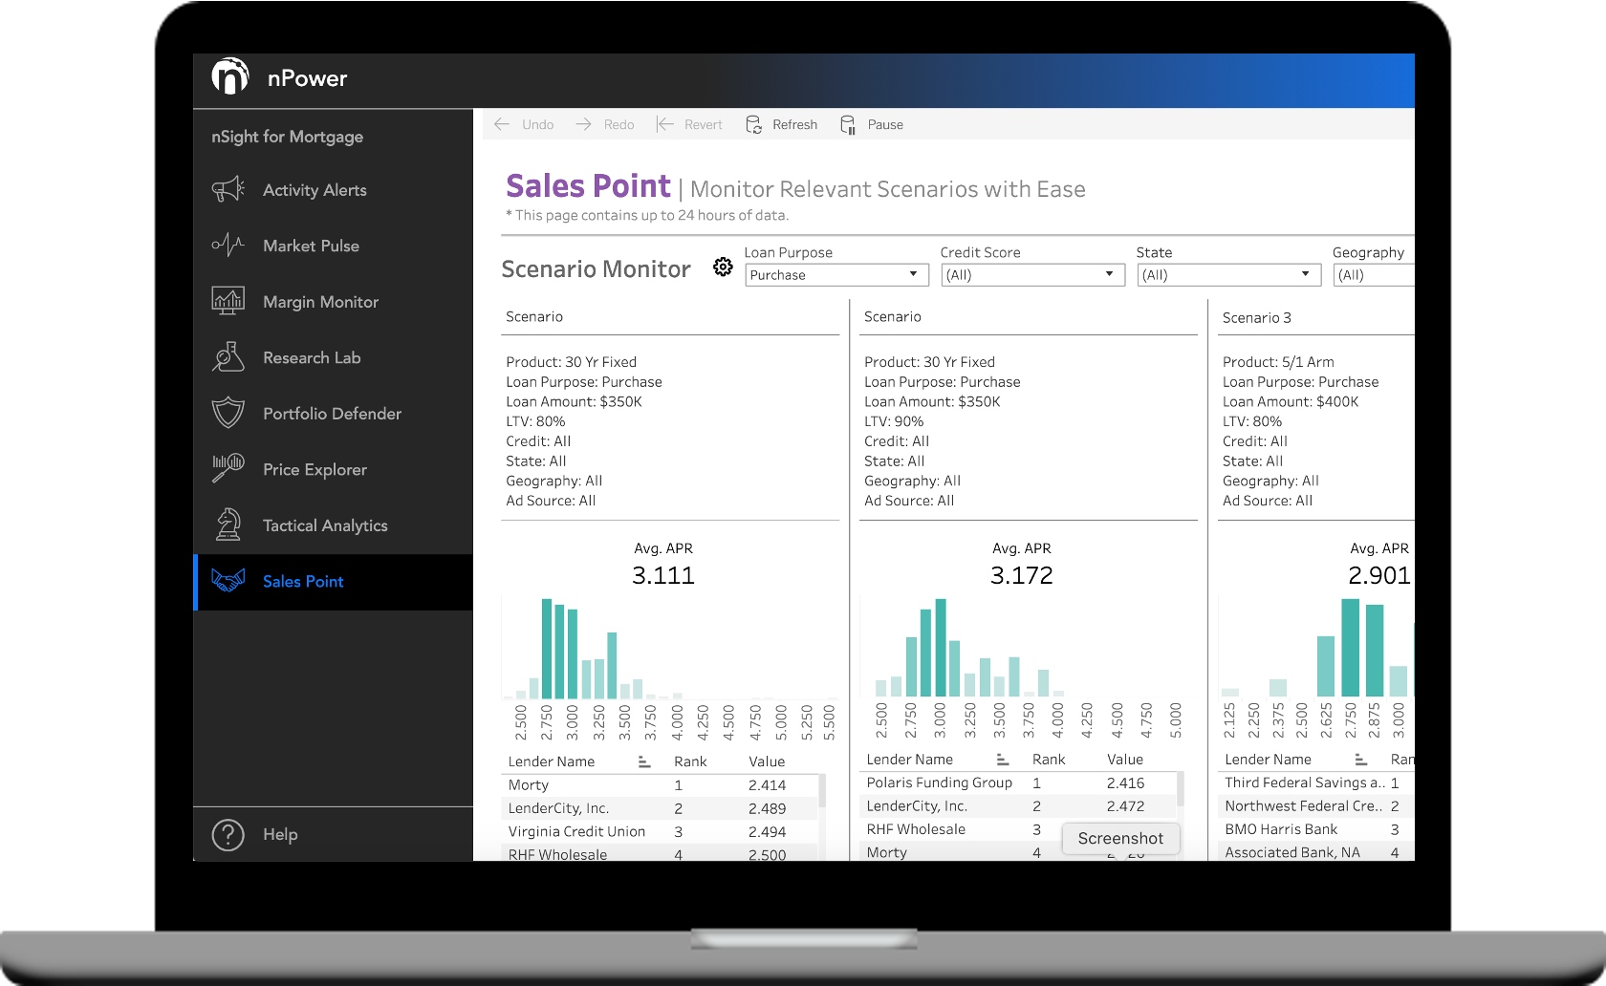Click the value 2.416 for Polaris
1606x986 pixels.
click(1125, 782)
